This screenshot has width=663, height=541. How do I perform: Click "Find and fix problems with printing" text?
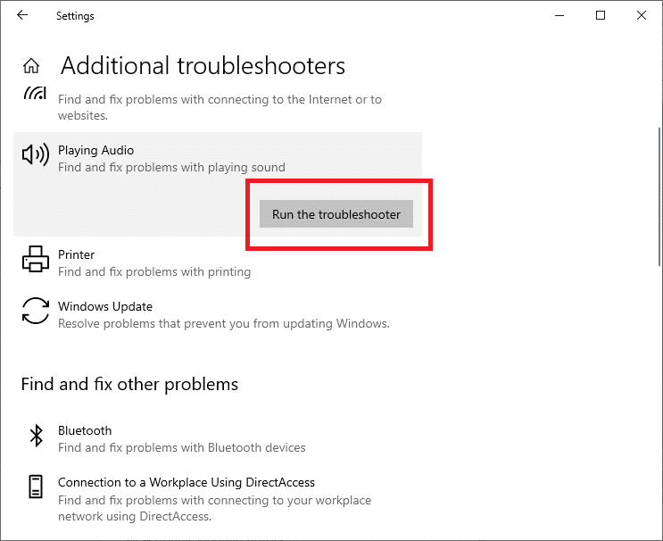153,271
